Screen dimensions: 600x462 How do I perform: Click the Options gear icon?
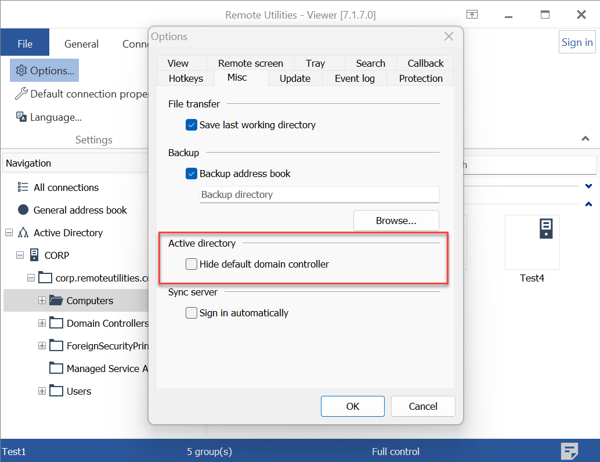pyautogui.click(x=21, y=70)
